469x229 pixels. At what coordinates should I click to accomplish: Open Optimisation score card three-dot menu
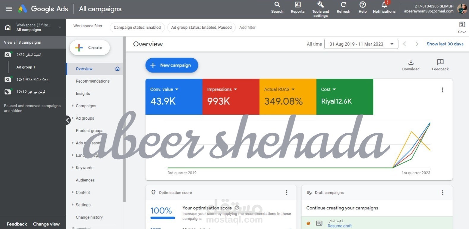point(287,193)
